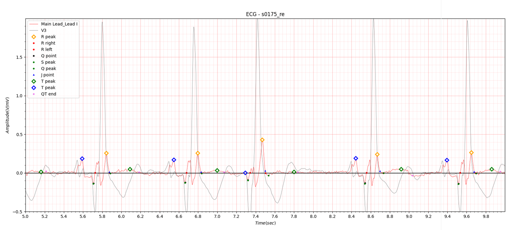Screen dimensions: 507x230
Task: Click the tallest orange R peak marker near 7.47 s
Action: (x=262, y=140)
